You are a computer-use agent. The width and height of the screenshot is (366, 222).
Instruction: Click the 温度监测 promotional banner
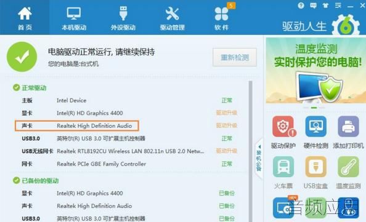tap(316, 70)
